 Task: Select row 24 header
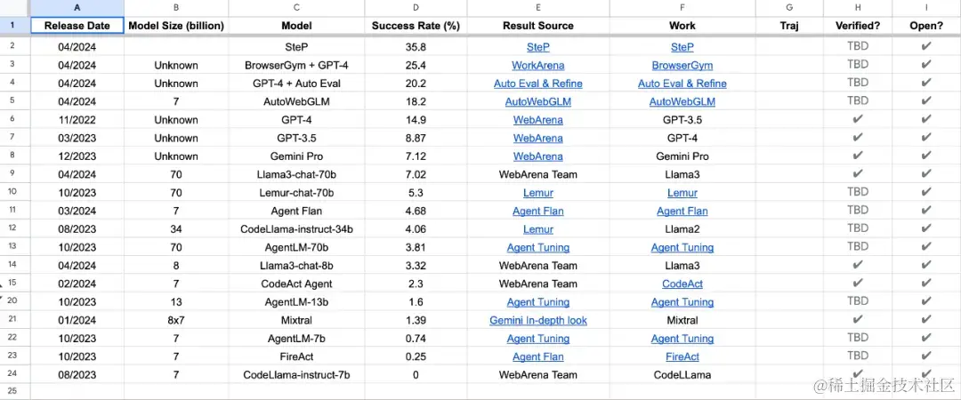coord(13,374)
